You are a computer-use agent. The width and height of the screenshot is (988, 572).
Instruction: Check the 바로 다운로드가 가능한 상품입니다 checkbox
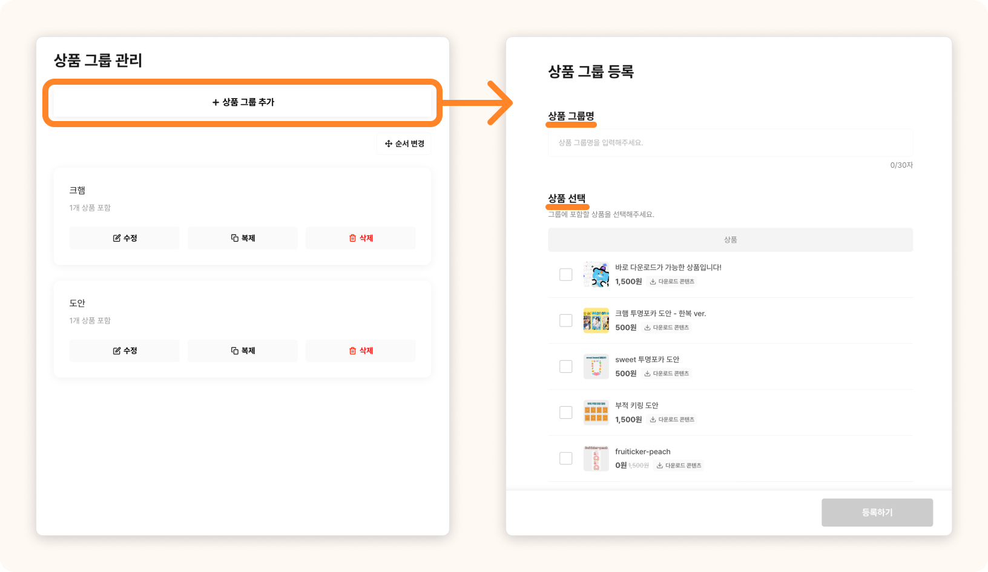coord(565,275)
